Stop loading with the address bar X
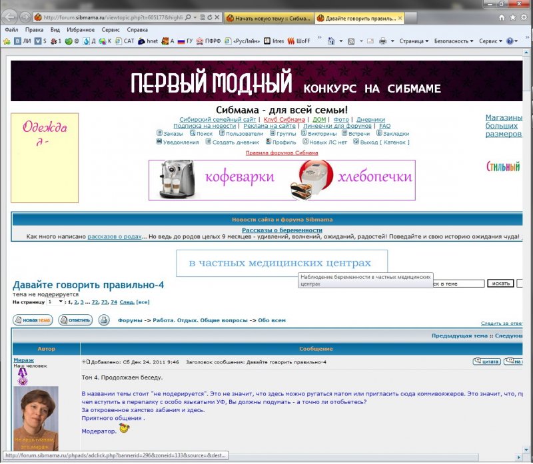 tap(217, 17)
